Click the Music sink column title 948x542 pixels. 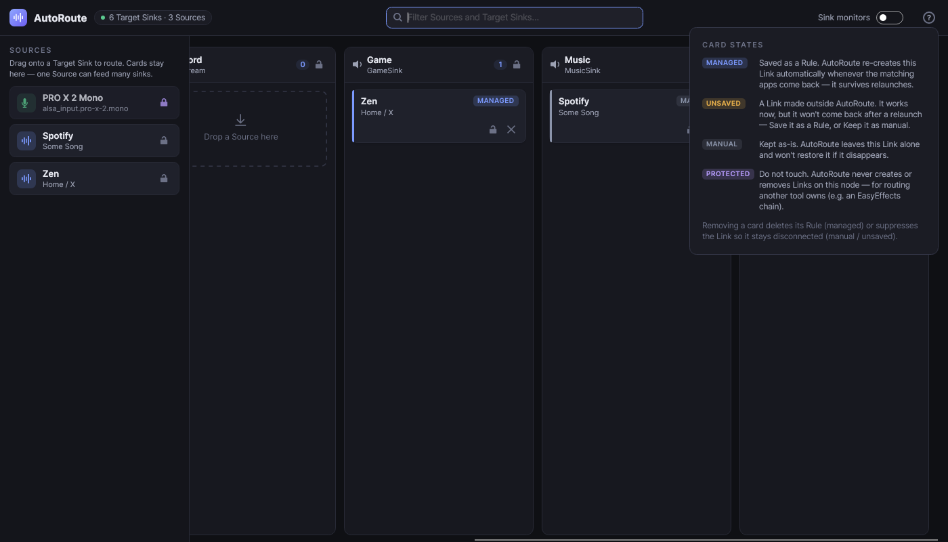(578, 60)
